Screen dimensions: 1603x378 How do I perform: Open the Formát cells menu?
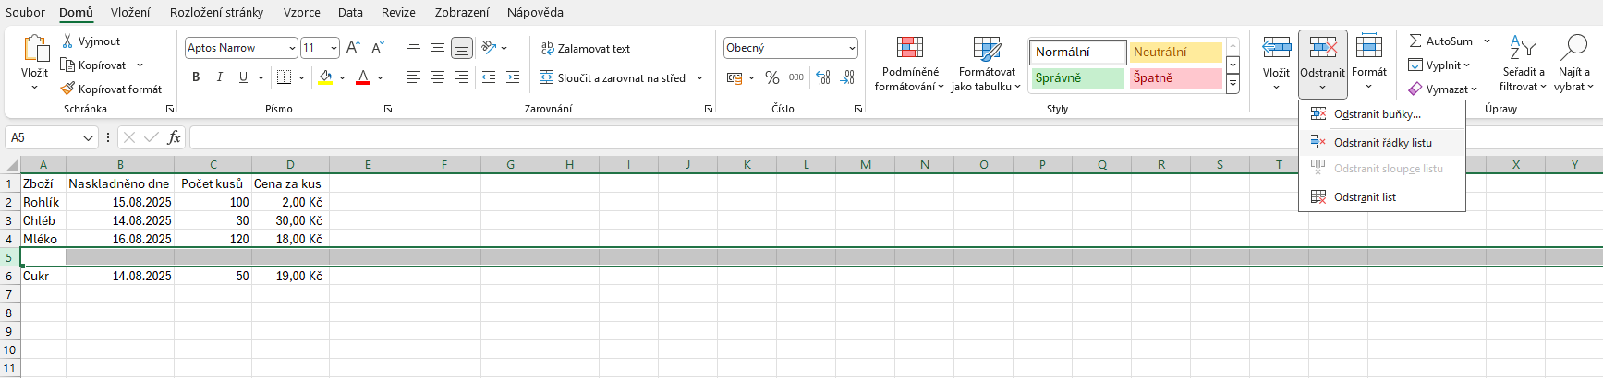point(1369,63)
